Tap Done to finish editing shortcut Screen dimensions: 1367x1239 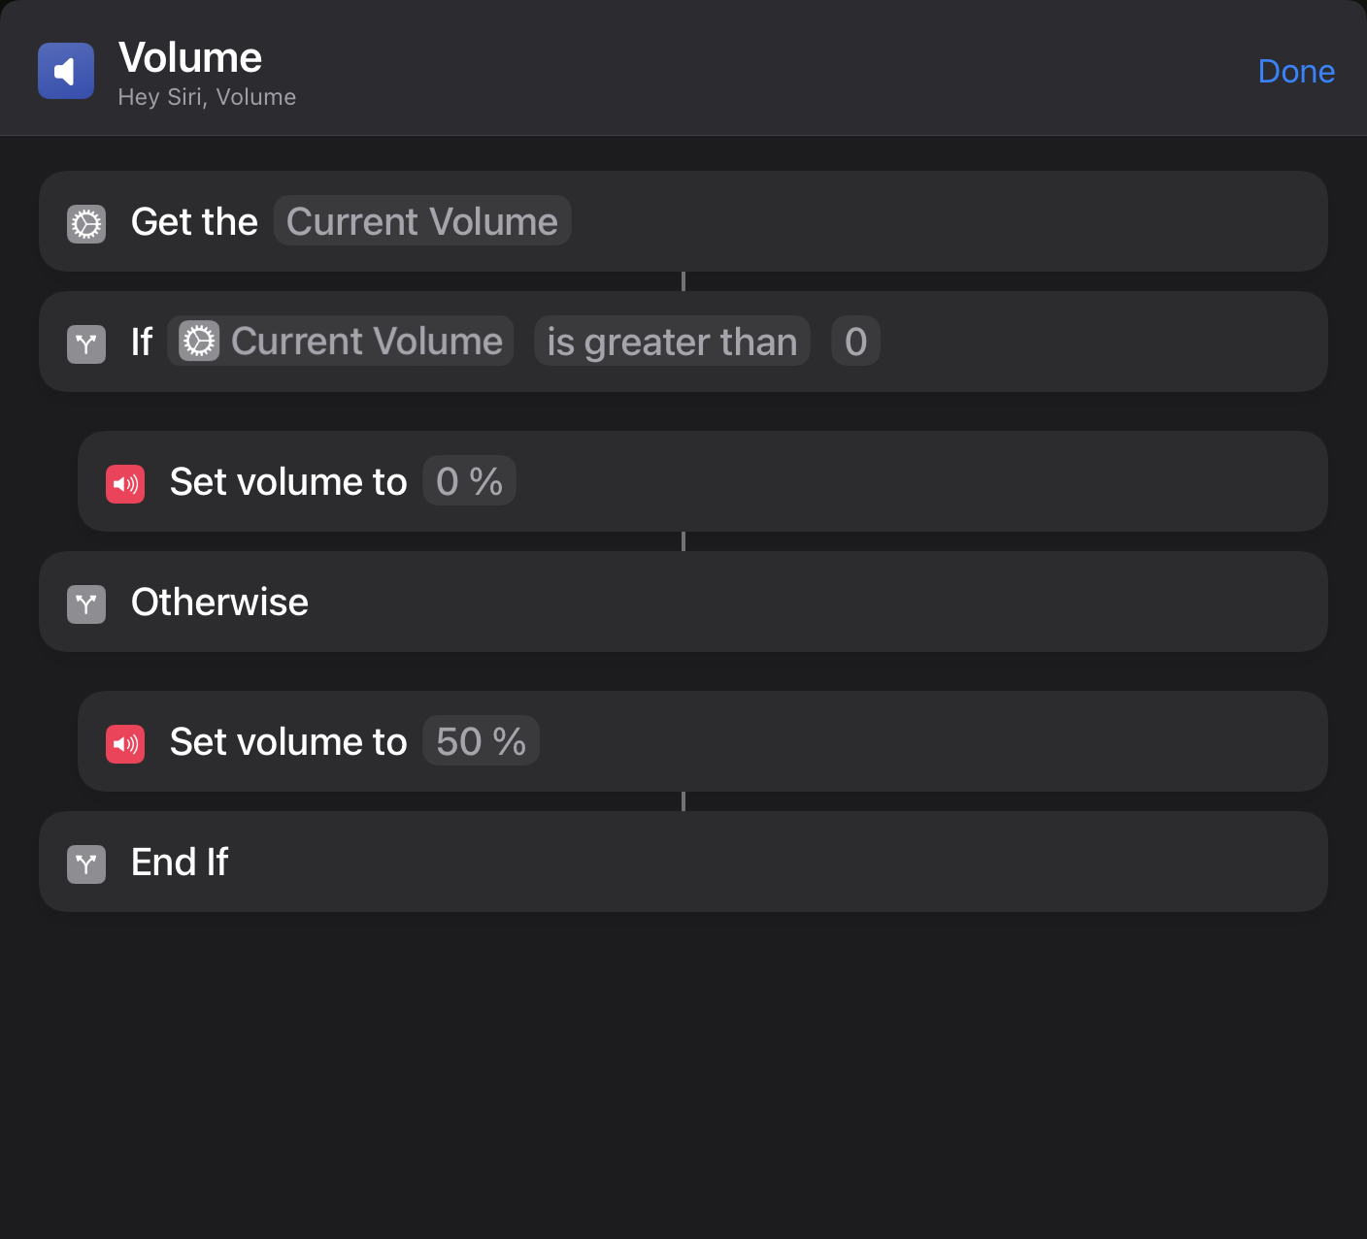click(x=1295, y=72)
